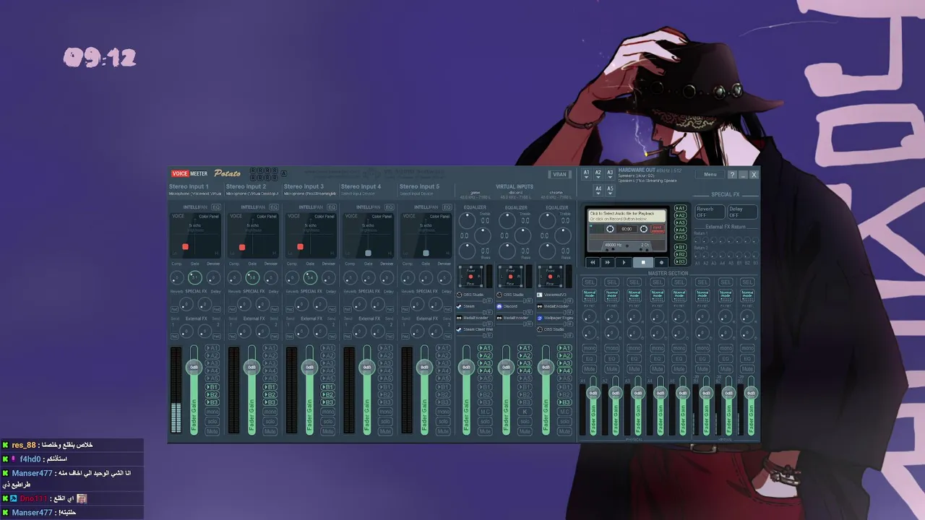Enable solo on Stereo Input 3
925x520 pixels.
pyautogui.click(x=328, y=421)
